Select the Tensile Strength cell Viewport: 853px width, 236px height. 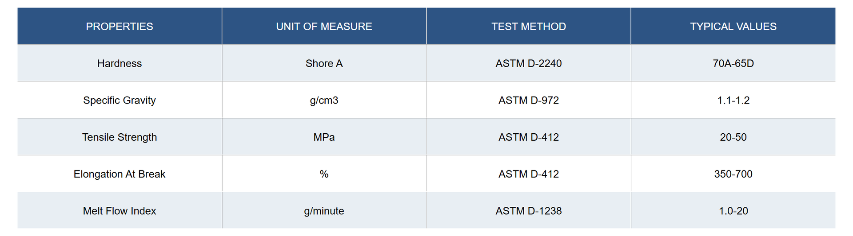[x=120, y=137]
